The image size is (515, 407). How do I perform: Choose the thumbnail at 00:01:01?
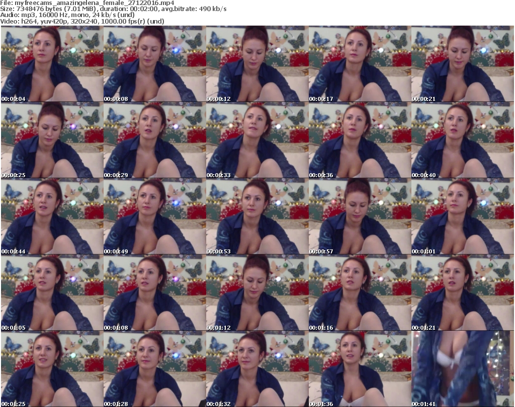click(x=462, y=217)
